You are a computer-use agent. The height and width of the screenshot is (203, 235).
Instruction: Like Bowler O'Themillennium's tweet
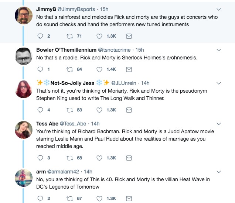click(x=99, y=69)
